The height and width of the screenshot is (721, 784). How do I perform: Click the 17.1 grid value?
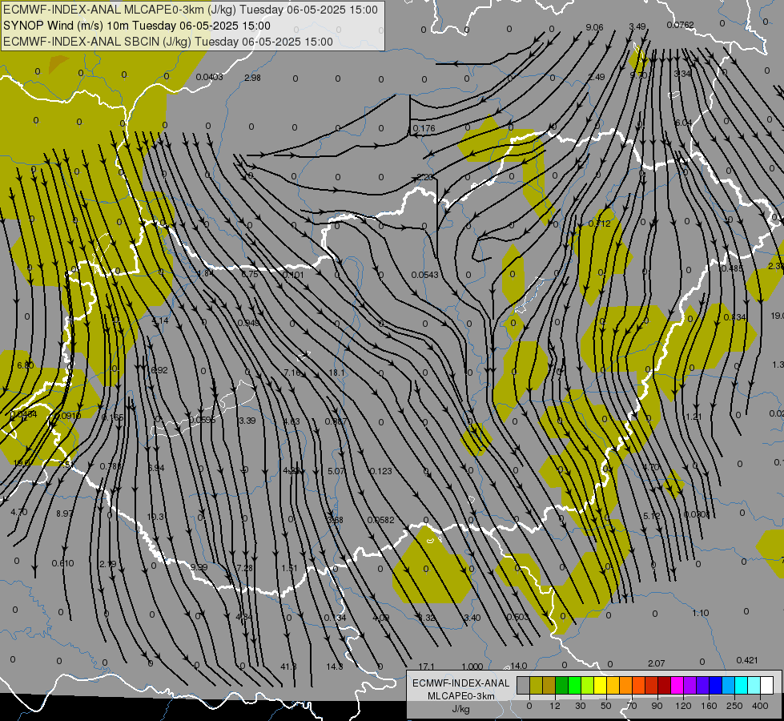click(x=427, y=667)
